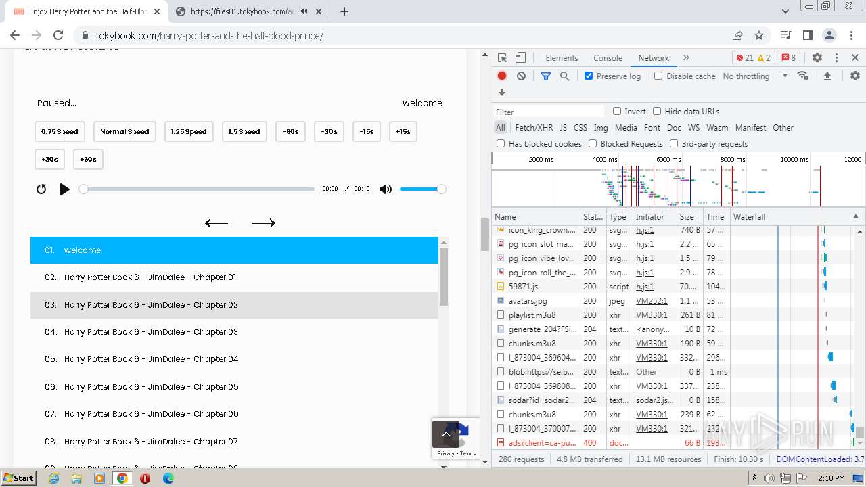Expand more DevTools tabs chevron

686,58
